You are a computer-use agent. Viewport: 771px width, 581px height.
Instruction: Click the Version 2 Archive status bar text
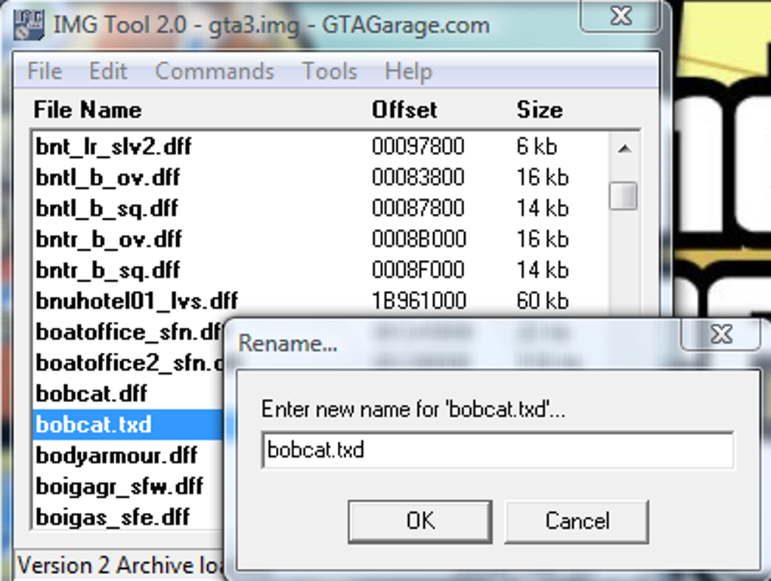[120, 566]
